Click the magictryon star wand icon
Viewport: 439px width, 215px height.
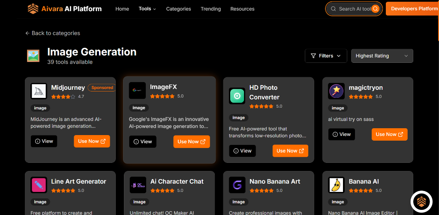[336, 91]
